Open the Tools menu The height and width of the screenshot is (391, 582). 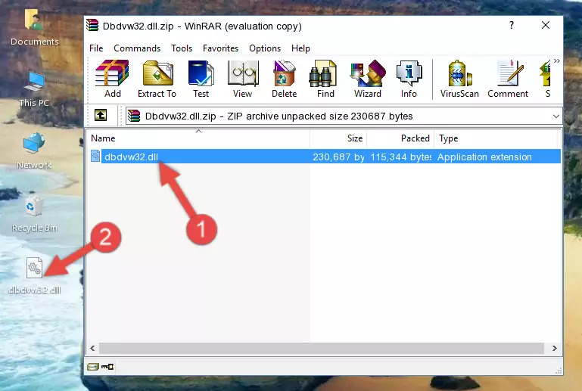click(182, 48)
